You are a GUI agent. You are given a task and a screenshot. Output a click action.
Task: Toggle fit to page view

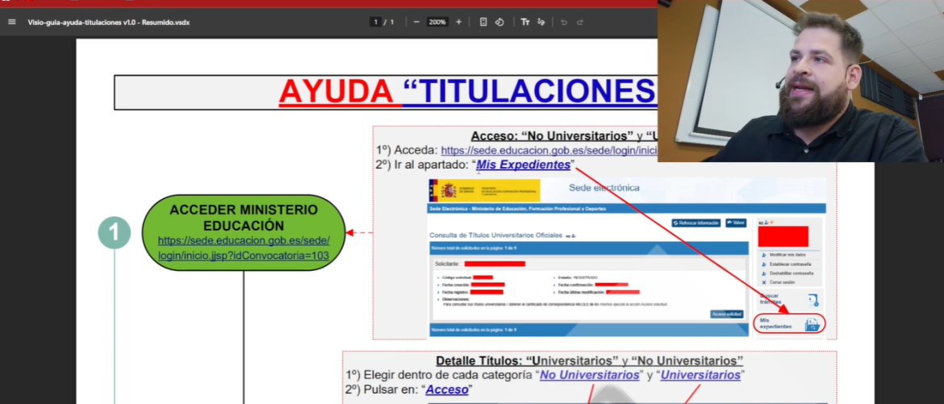483,23
